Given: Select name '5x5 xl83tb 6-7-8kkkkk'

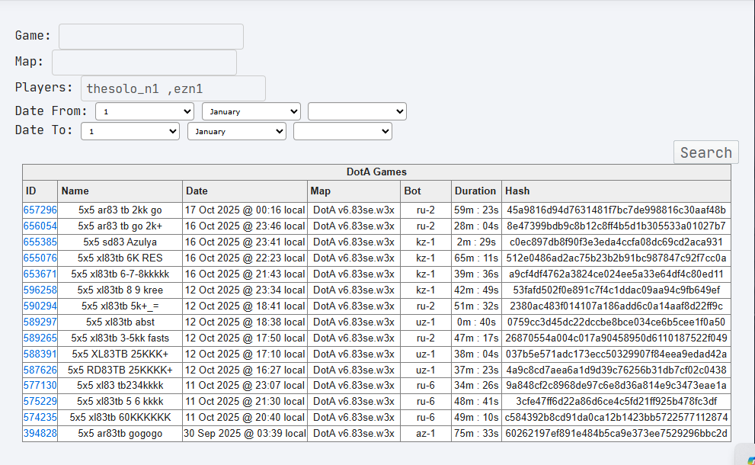Looking at the screenshot, I should [x=120, y=274].
